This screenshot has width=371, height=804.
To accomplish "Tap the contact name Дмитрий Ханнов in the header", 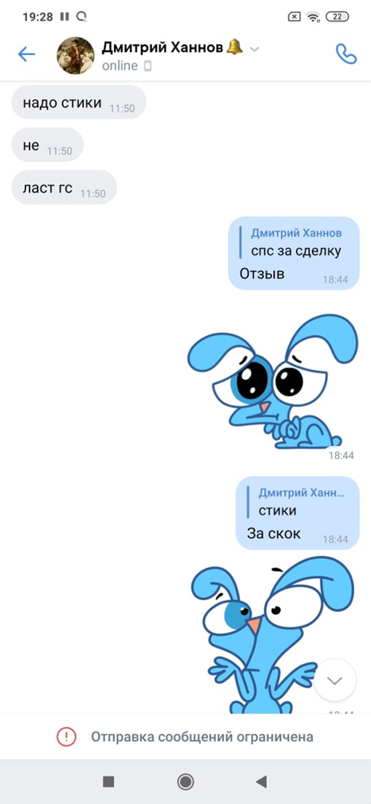I will pyautogui.click(x=162, y=48).
